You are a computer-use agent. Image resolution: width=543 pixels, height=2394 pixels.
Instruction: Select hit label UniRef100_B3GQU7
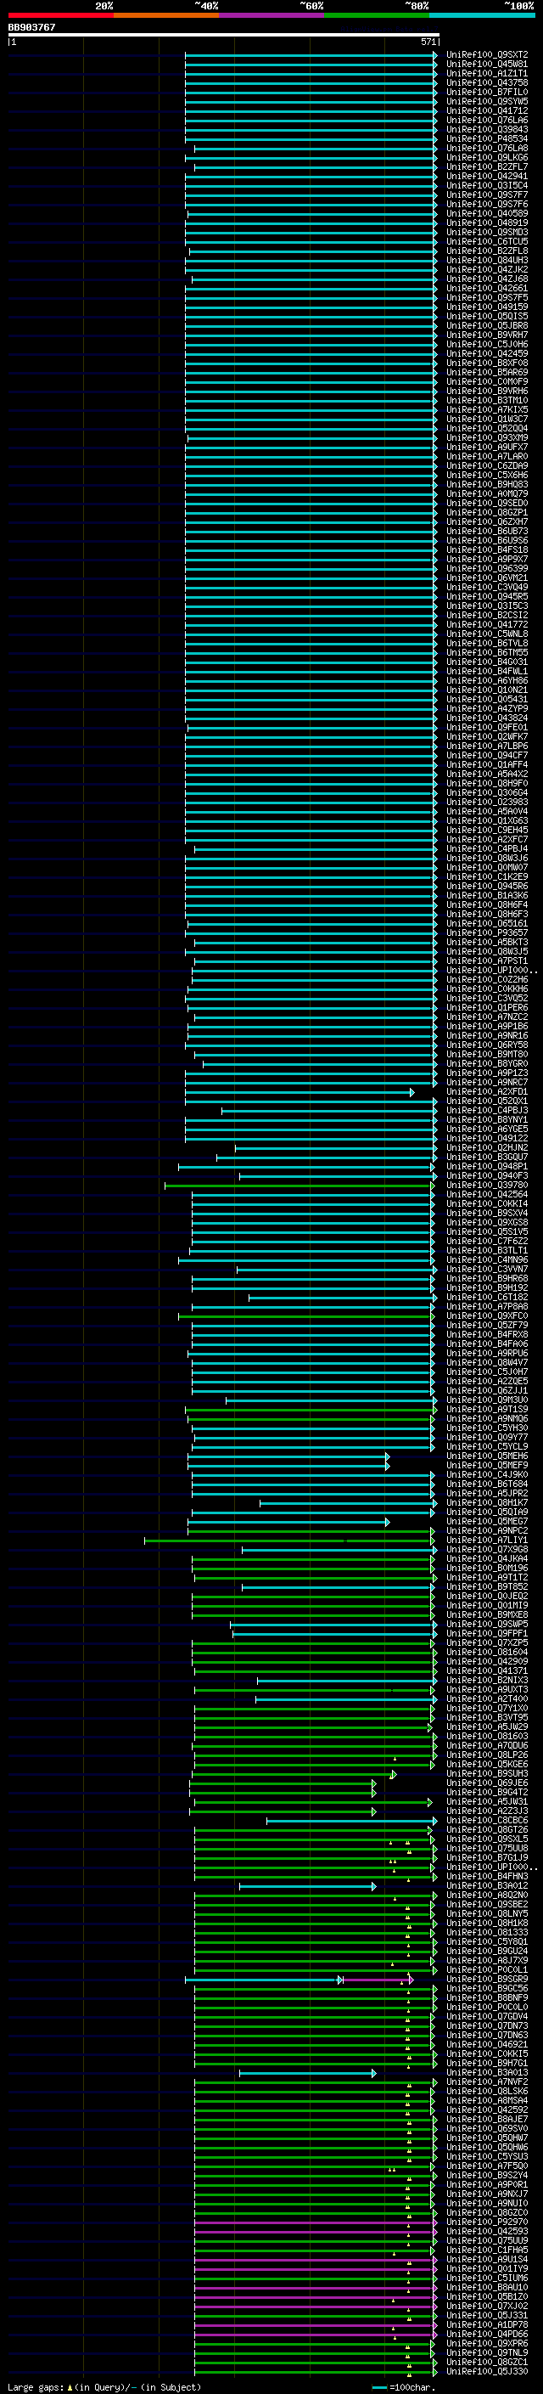point(487,1158)
